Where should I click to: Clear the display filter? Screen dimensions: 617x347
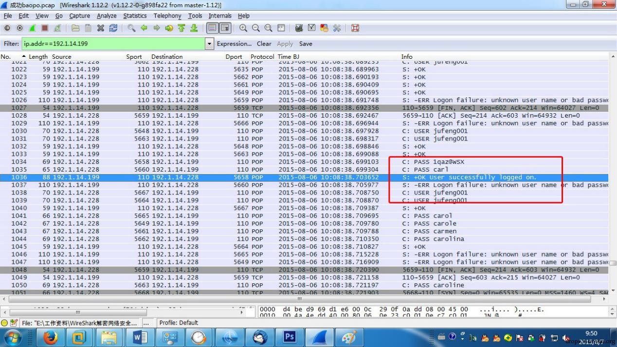coord(264,44)
